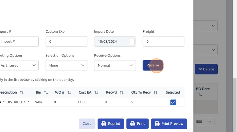Toggle the Import Date checkbox
The width and height of the screenshot is (237, 132).
coord(132,41)
